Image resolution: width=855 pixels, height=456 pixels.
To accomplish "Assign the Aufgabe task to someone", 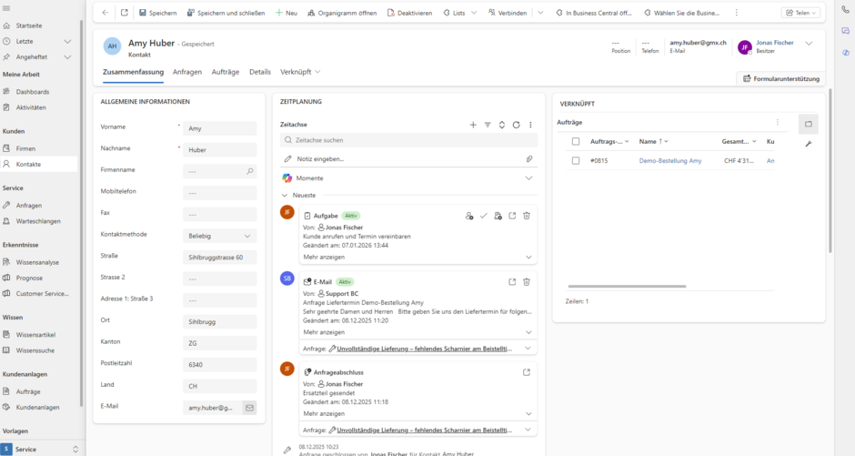I will [469, 216].
